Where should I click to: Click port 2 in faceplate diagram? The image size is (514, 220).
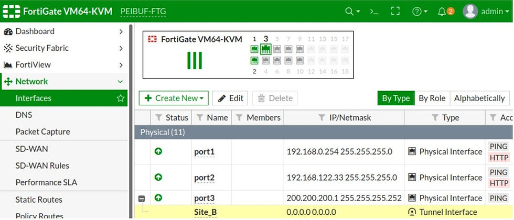(x=254, y=61)
